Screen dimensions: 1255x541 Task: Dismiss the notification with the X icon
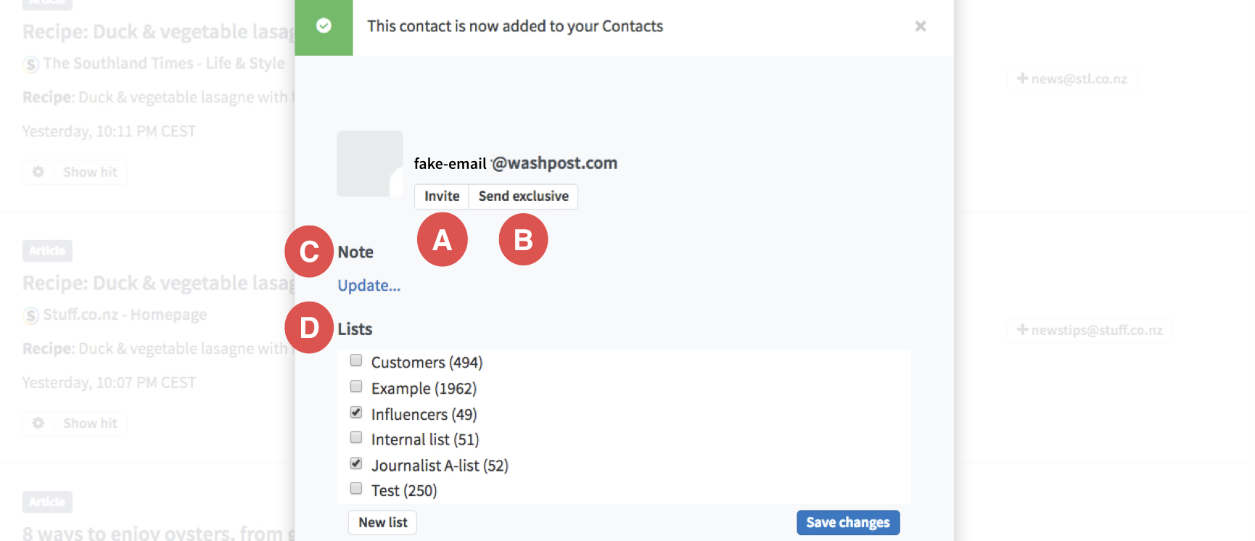pyautogui.click(x=921, y=26)
